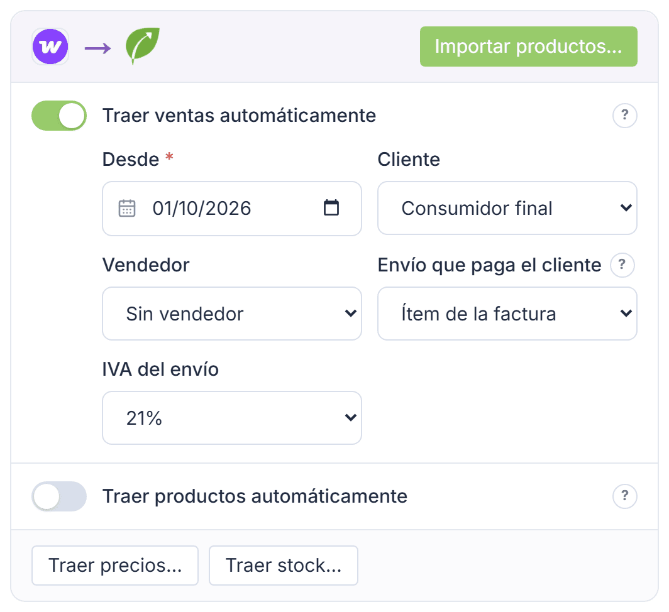Open the Vendedor dropdown Sin vendedor
This screenshot has width=669, height=612.
click(231, 314)
